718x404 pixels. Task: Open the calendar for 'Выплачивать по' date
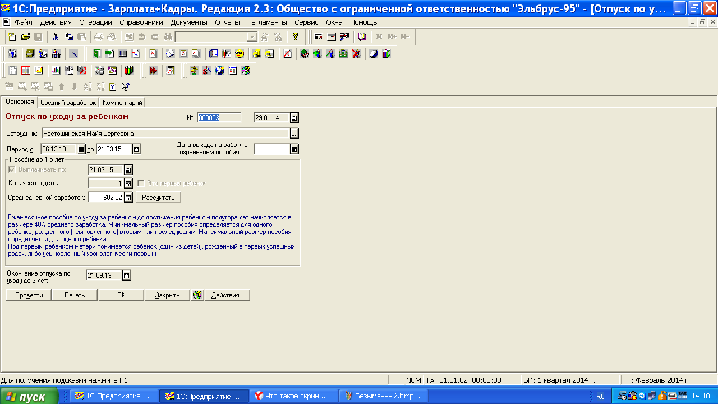128,170
